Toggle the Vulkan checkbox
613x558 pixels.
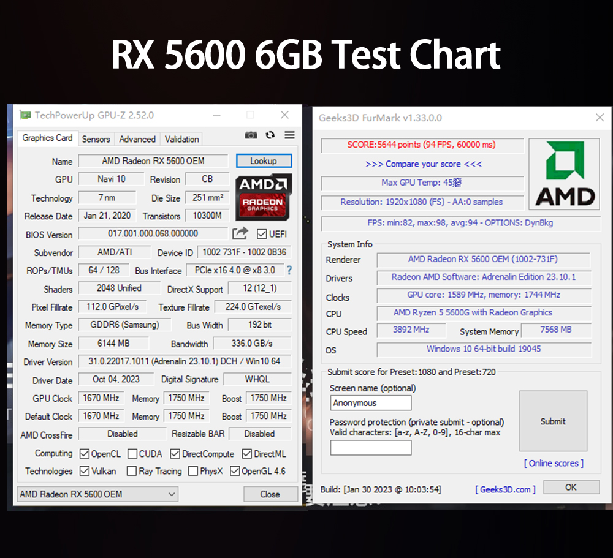85,471
